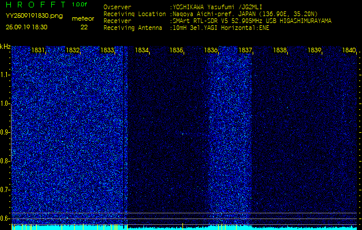The height and width of the screenshot is (230, 362).
Task: Click the 1839 time marker
Action: click(x=314, y=50)
